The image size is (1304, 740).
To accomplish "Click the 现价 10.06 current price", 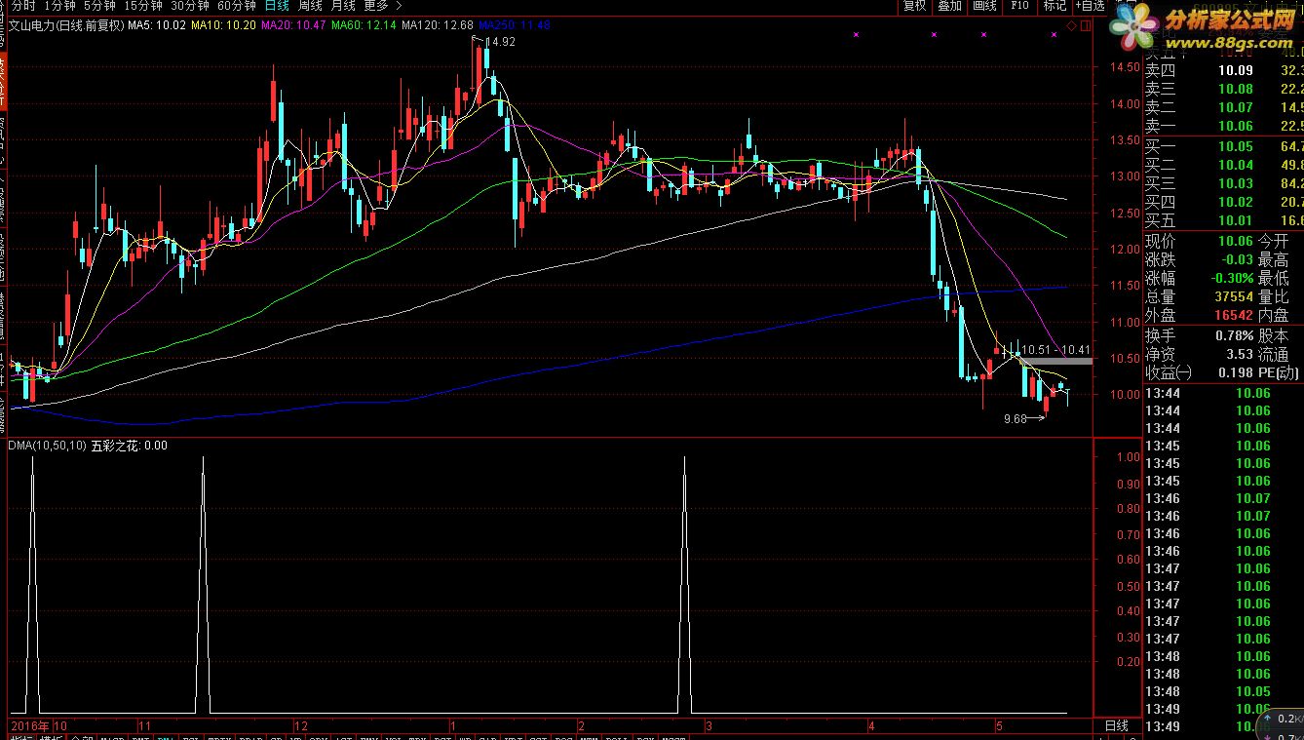I will (x=1235, y=241).
